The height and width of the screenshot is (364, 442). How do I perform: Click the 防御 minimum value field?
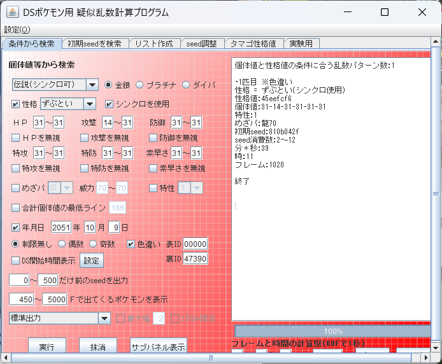pos(176,123)
